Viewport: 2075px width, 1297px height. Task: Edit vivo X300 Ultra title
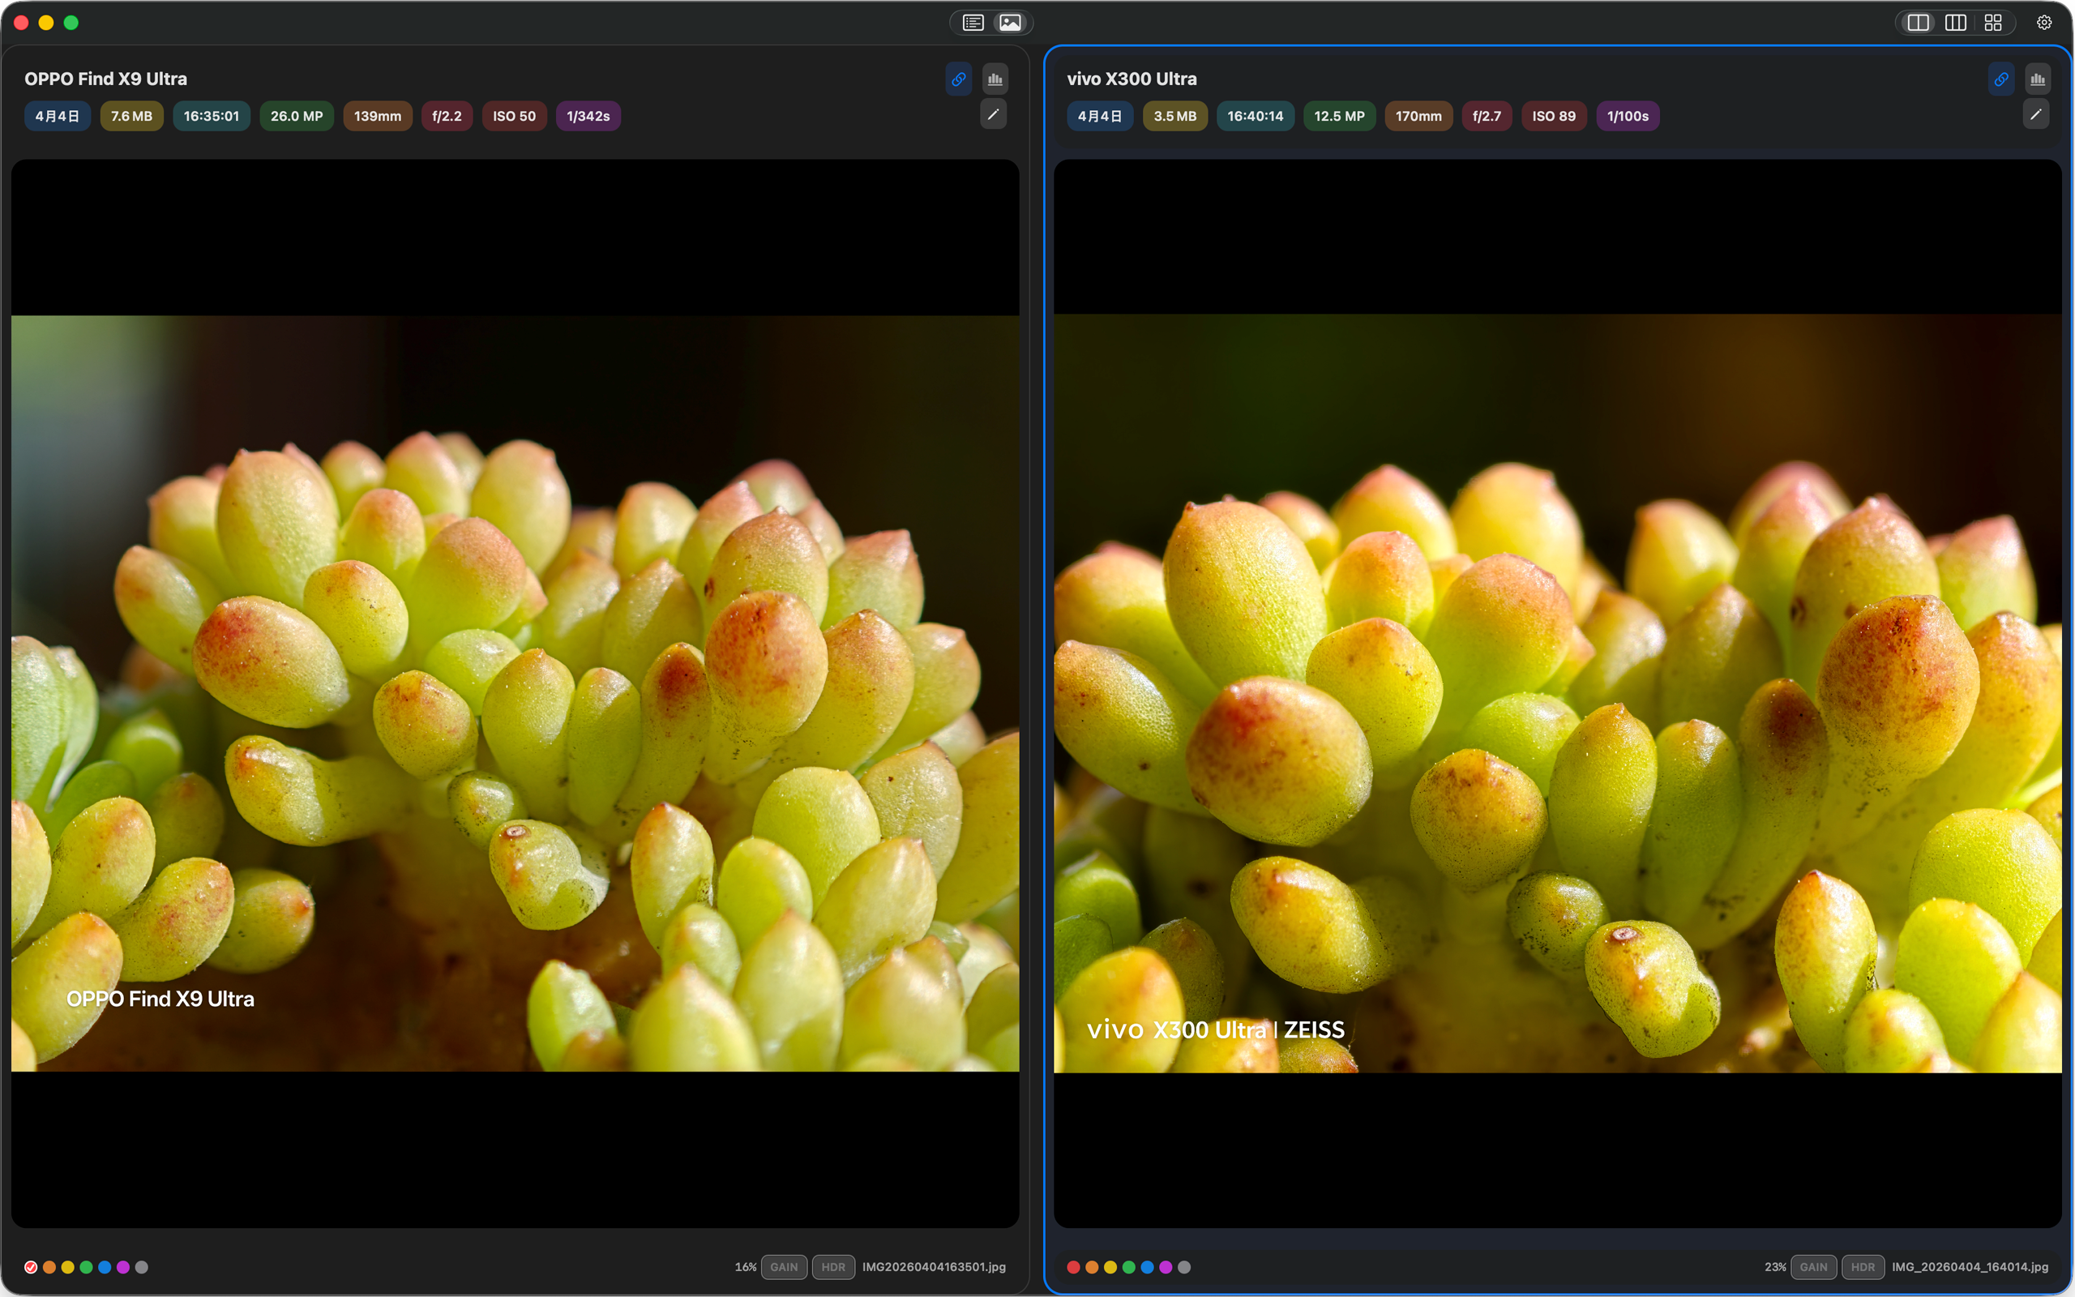point(2035,114)
